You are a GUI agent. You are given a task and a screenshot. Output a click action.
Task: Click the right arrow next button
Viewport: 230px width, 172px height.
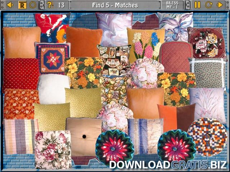(x=220, y=5)
